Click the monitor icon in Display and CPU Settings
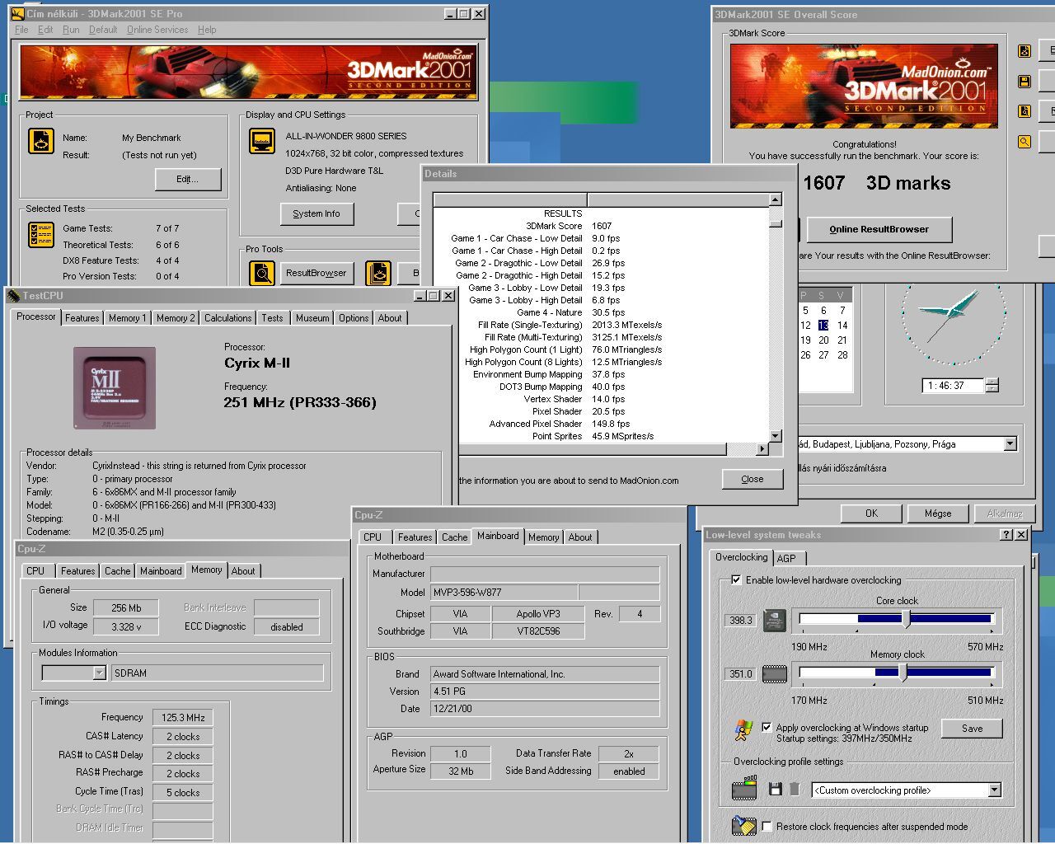Viewport: 1055px width, 844px height. click(262, 141)
